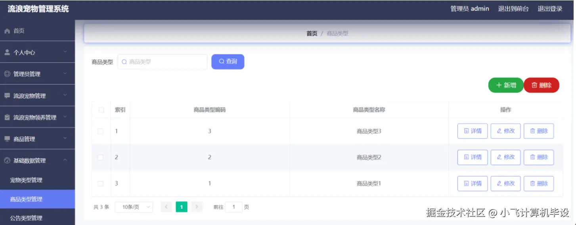The height and width of the screenshot is (225, 576).
Task: Open the 公告类型管理 submenu item
Action: pyautogui.click(x=37, y=218)
